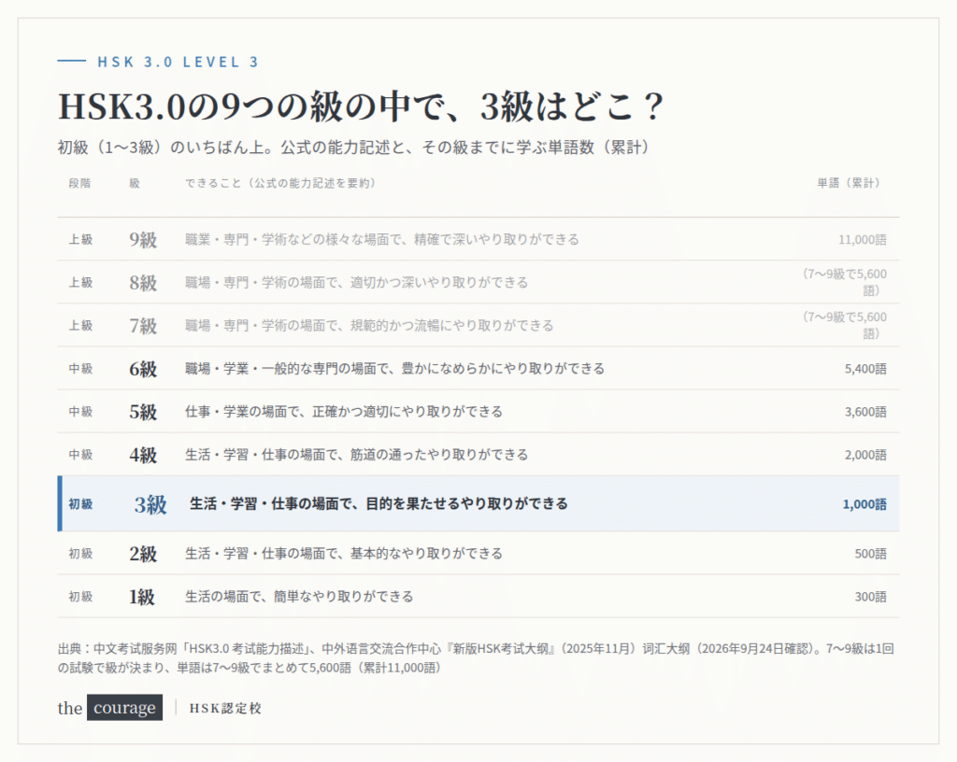
Task: Click the '級' column header
Action: 135,183
